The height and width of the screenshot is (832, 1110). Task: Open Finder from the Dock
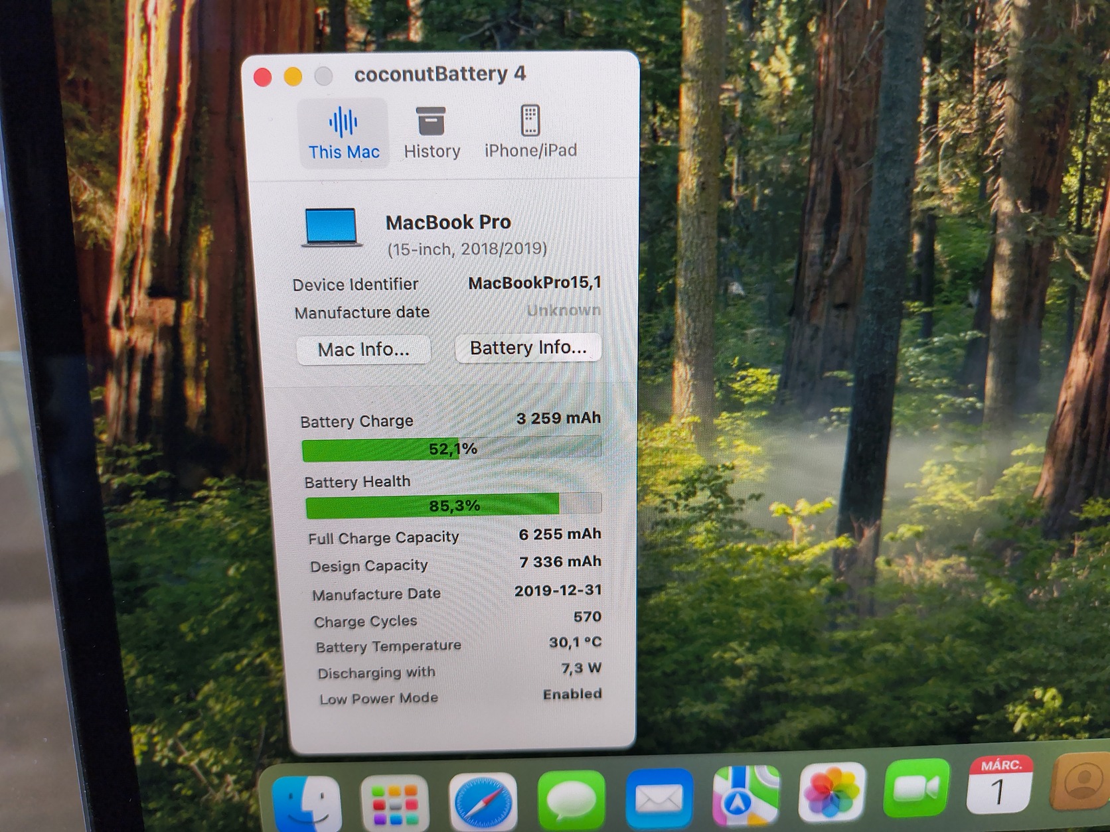pos(306,803)
